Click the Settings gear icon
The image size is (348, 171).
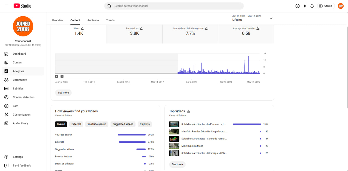(x=7, y=157)
